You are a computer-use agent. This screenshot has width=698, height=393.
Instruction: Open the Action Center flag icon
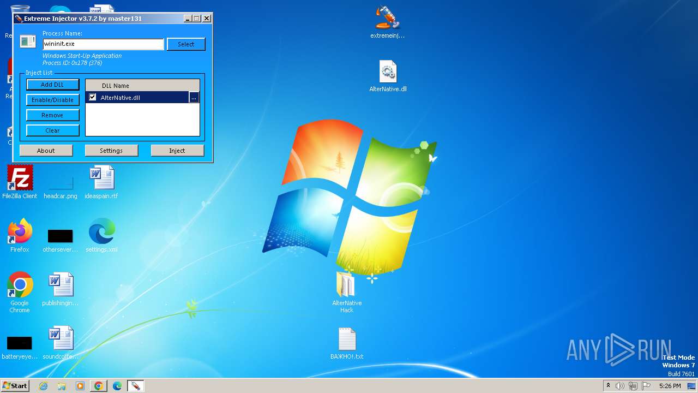(646, 386)
